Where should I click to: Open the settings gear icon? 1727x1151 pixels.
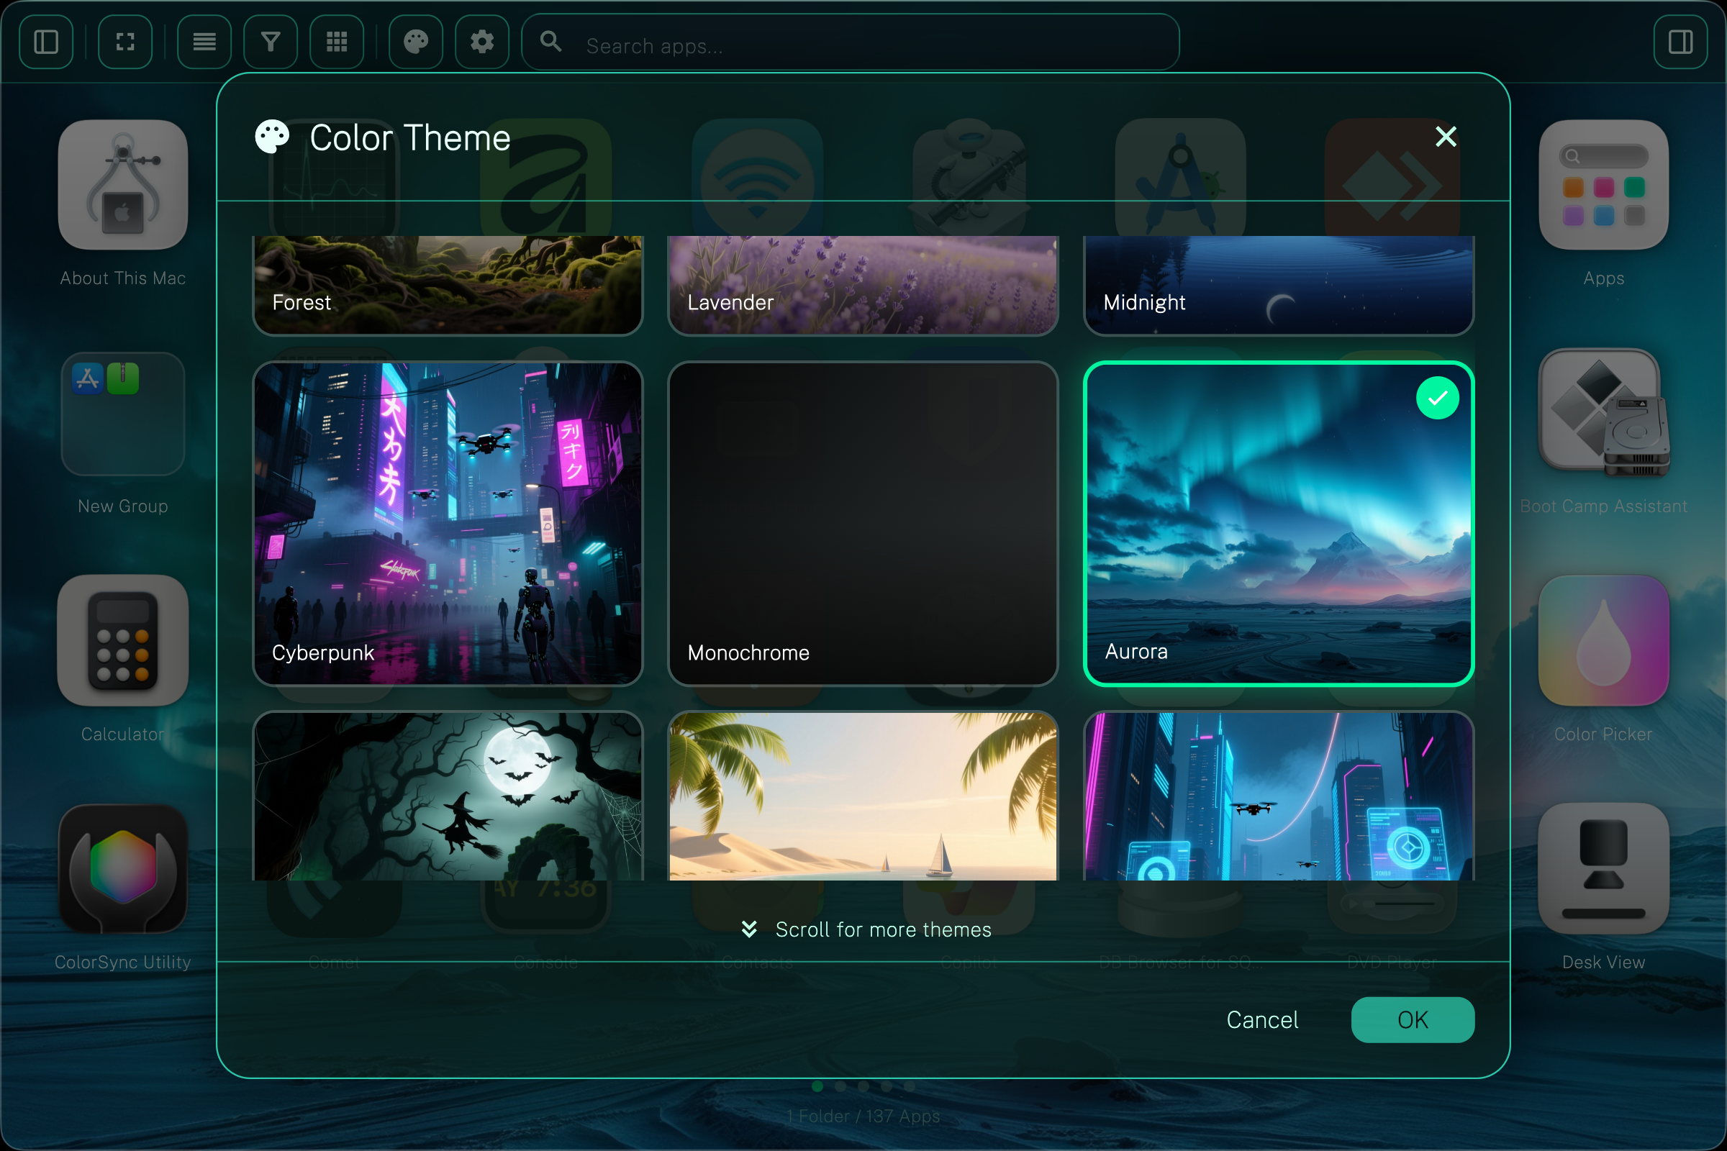click(481, 42)
